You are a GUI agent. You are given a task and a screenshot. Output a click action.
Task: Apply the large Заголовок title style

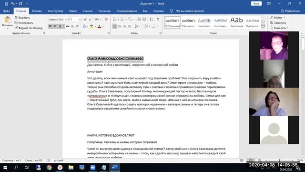pyautogui.click(x=237, y=22)
